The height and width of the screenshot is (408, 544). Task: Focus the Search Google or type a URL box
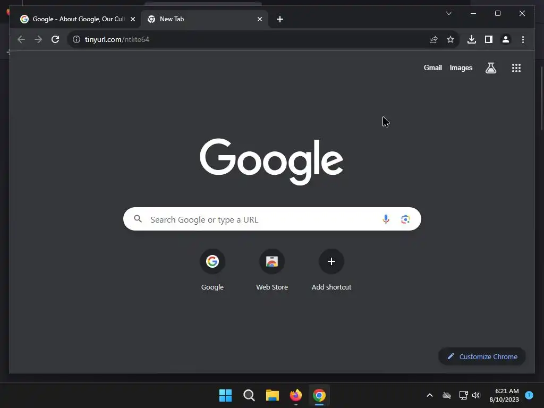pyautogui.click(x=272, y=219)
